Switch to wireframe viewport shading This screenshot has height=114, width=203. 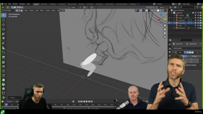point(156,10)
